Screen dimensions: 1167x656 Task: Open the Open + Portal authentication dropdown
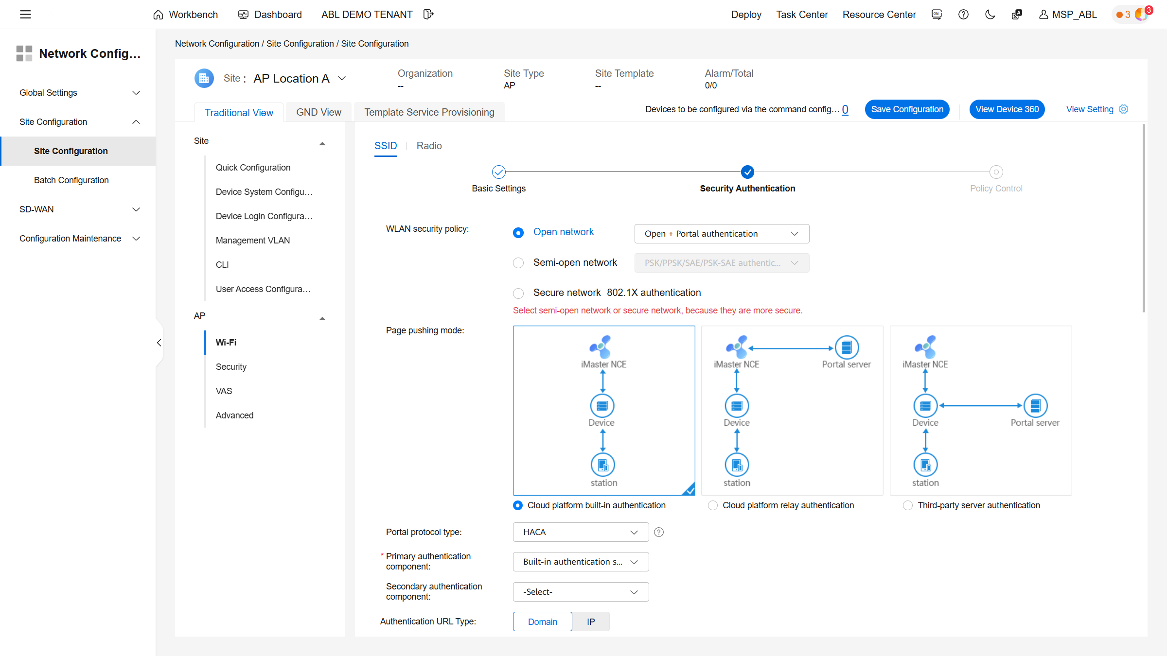pos(722,234)
